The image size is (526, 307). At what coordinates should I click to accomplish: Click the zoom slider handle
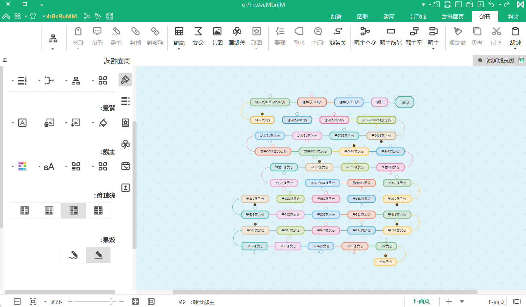[x=110, y=301]
